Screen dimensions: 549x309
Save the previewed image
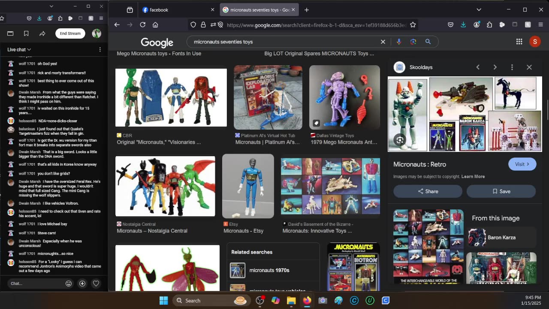pyautogui.click(x=501, y=191)
